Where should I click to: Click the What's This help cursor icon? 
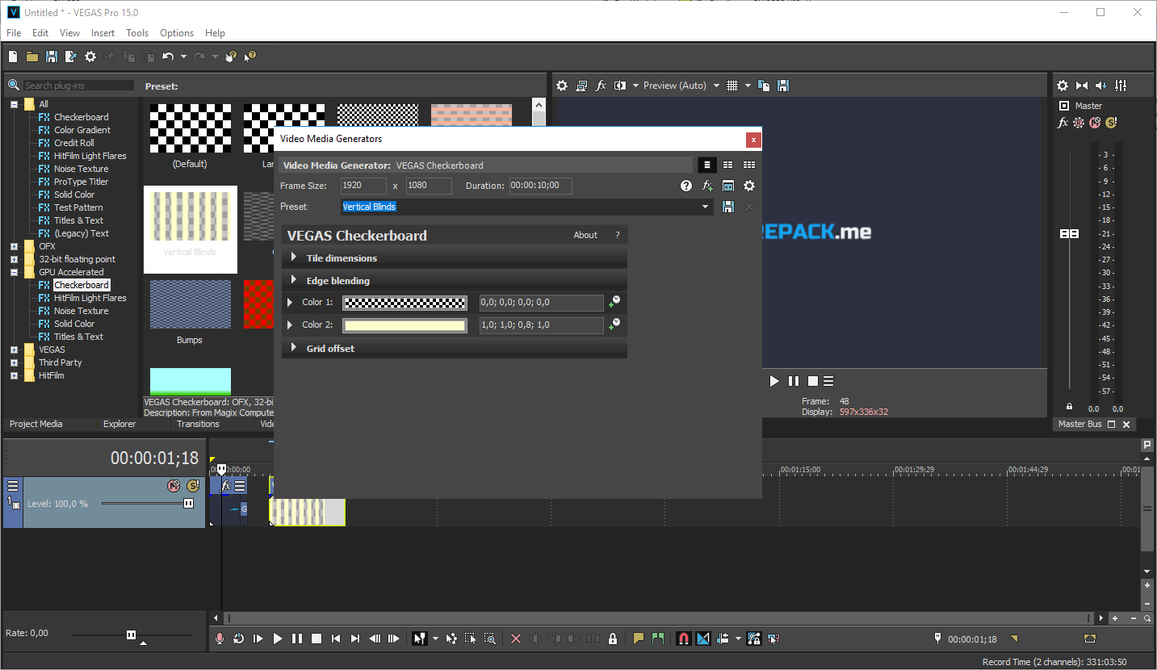click(250, 57)
